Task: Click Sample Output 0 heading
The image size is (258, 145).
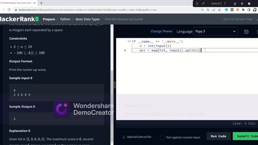Action: [x=22, y=107]
